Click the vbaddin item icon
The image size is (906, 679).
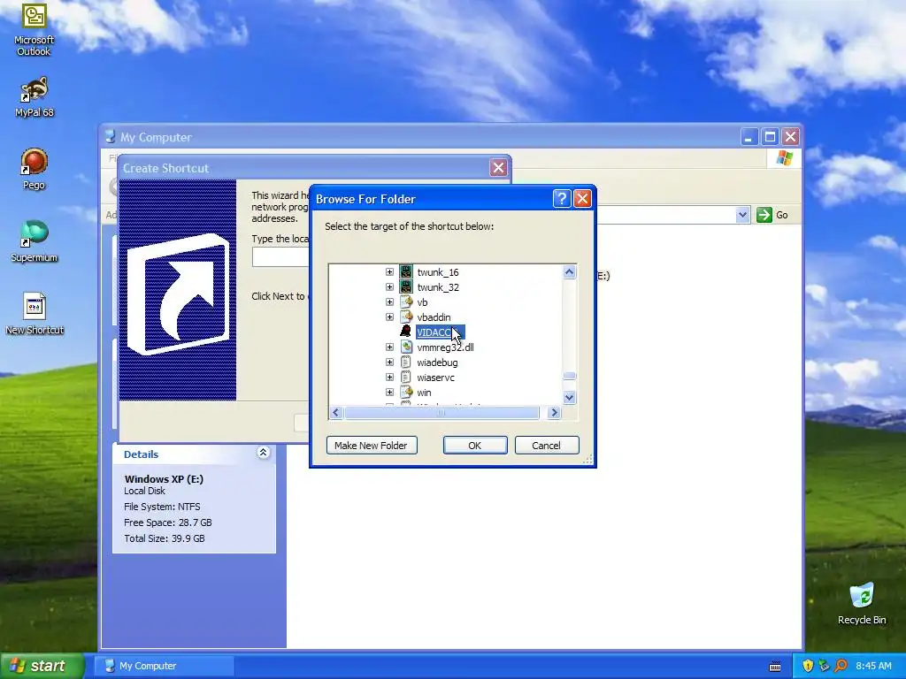coord(406,317)
